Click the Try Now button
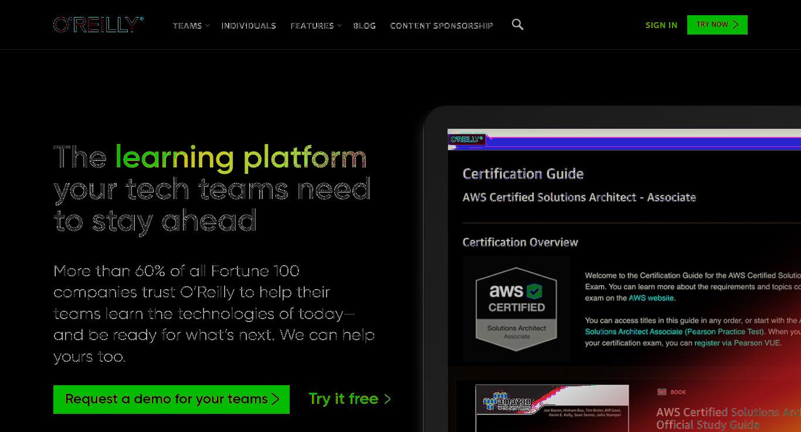The image size is (801, 432). click(717, 25)
